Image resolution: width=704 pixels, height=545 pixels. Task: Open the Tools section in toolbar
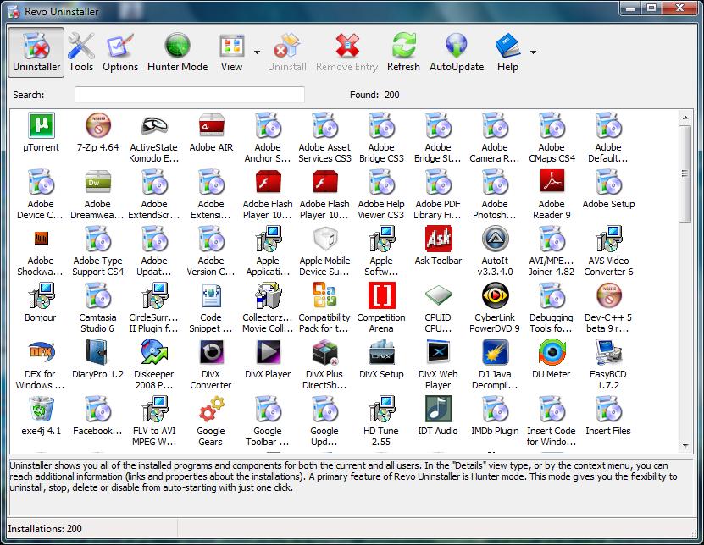(80, 52)
